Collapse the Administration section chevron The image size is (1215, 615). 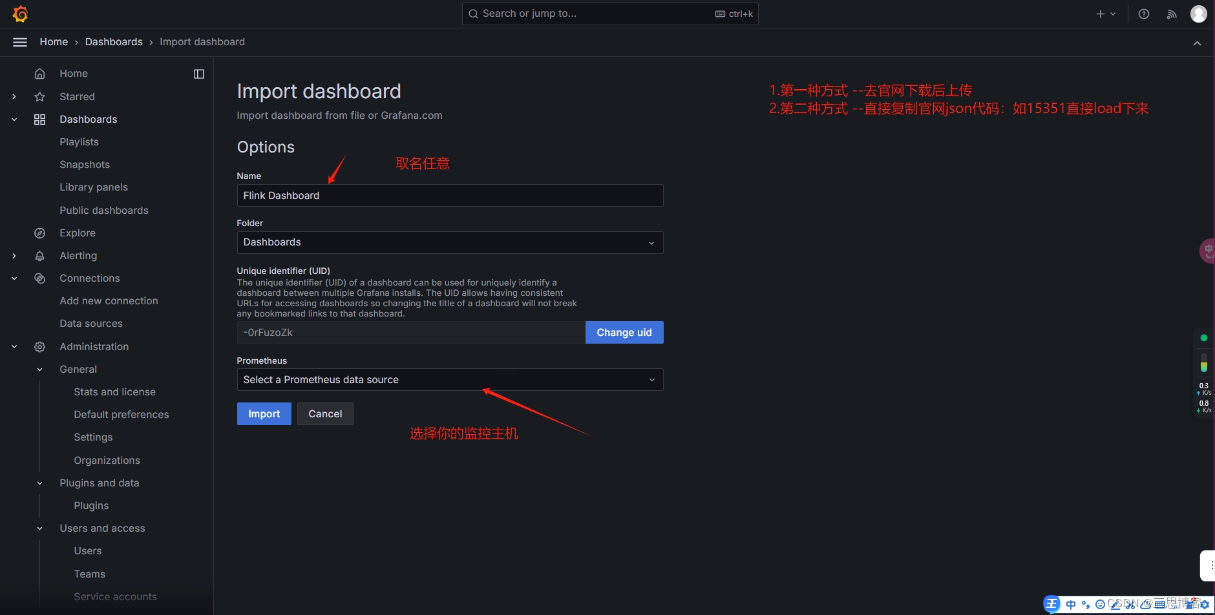(x=14, y=347)
